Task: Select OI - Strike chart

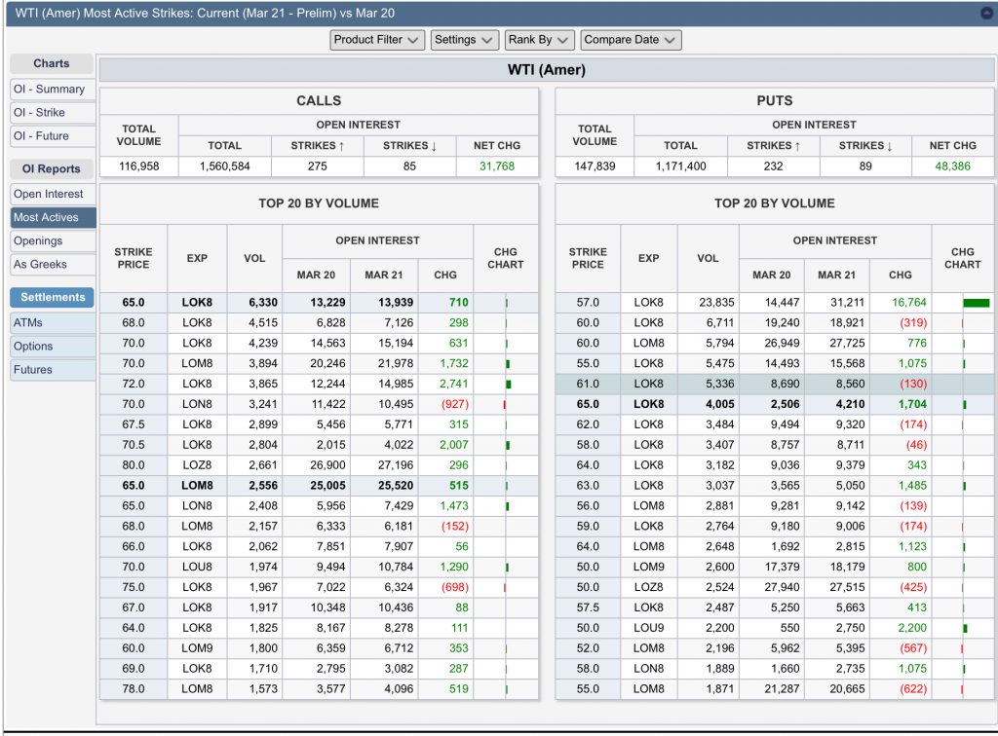Action: [x=53, y=112]
